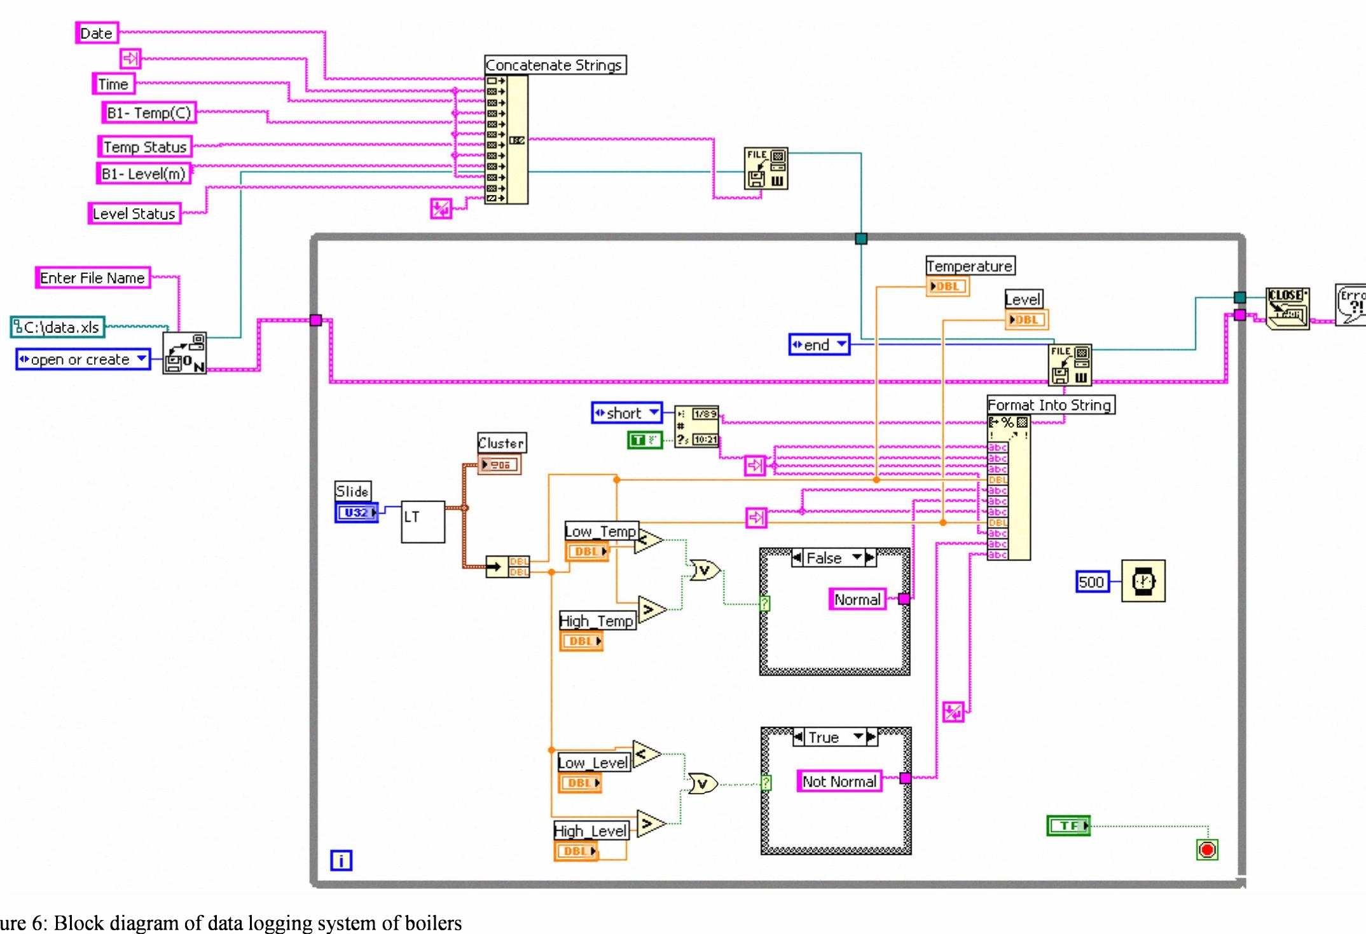Click the upper Write File node
The image size is (1366, 934).
click(x=766, y=168)
